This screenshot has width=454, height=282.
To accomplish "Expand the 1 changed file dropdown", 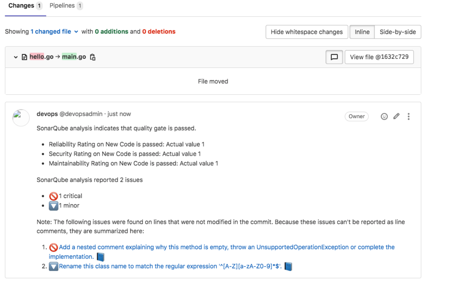I will click(x=54, y=32).
